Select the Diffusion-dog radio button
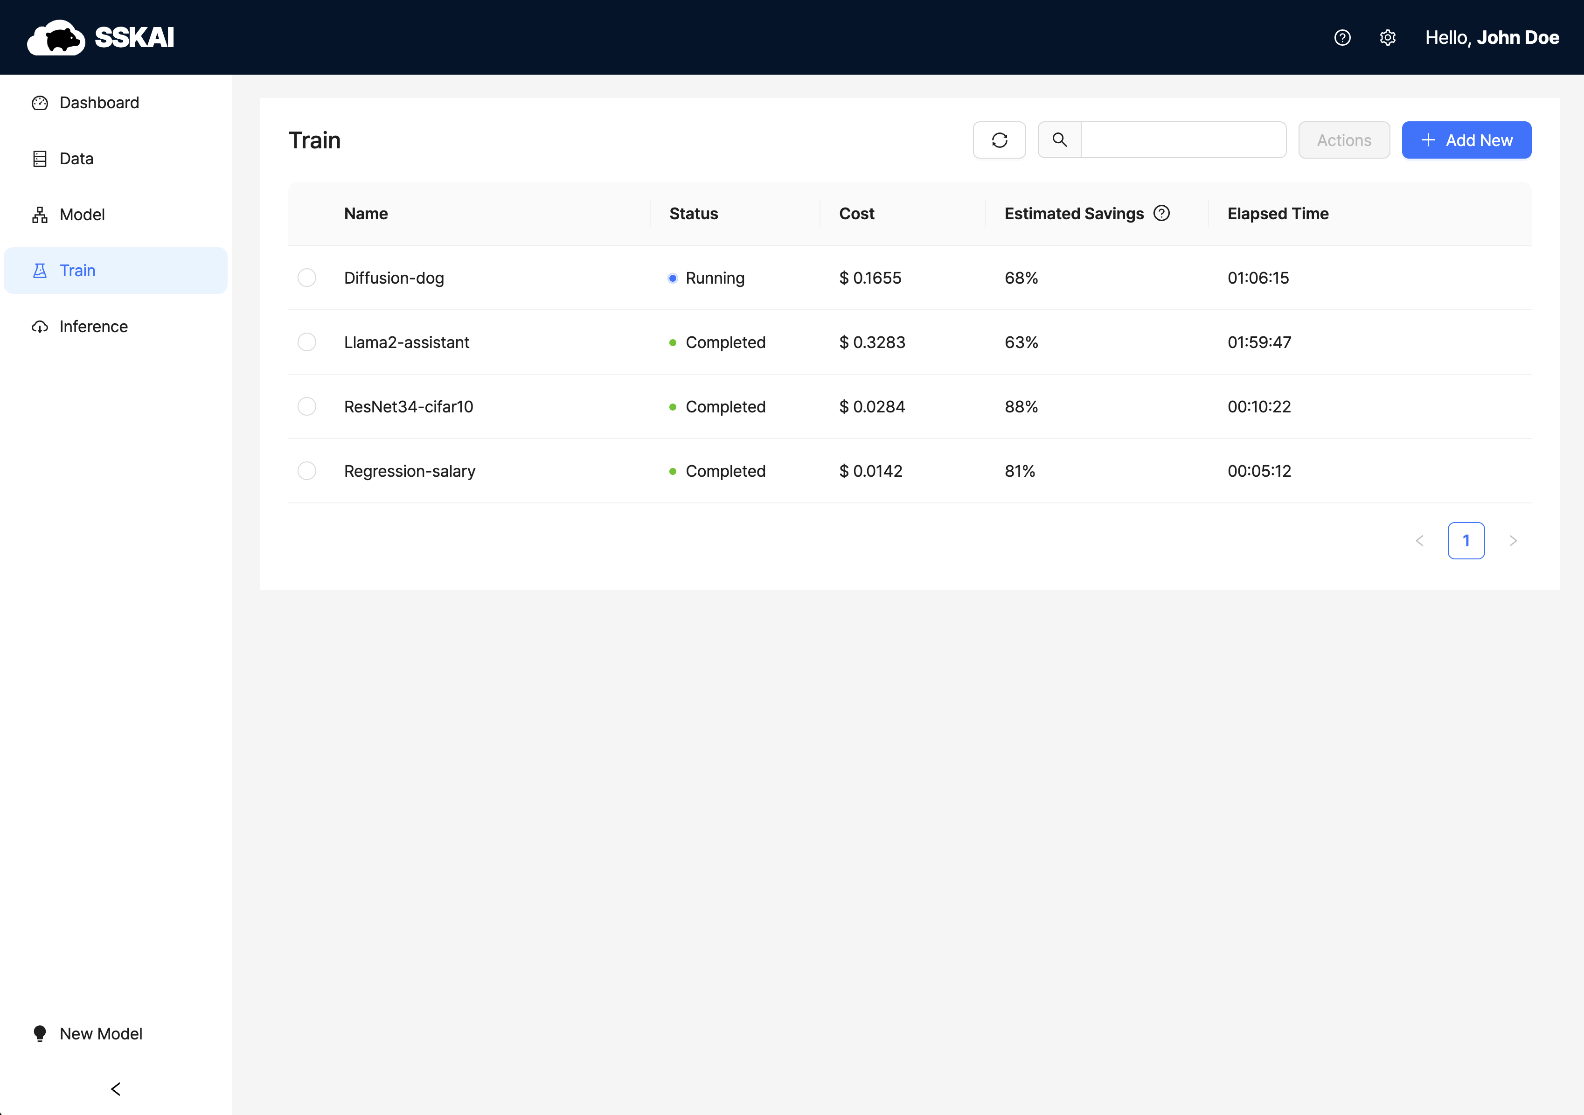Viewport: 1584px width, 1115px height. pos(306,278)
